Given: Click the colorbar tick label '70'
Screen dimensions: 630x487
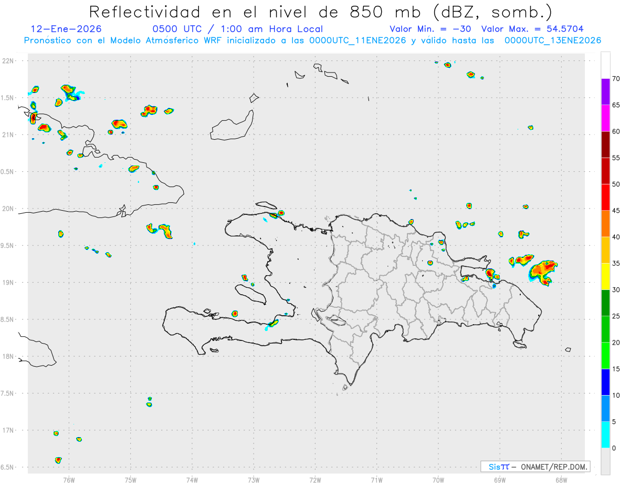Looking at the screenshot, I should click(616, 79).
